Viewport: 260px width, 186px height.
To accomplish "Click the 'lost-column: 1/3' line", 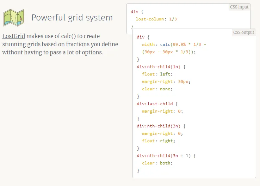I will pos(156,19).
